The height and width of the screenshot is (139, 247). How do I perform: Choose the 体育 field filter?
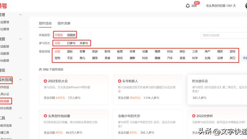coord(132,51)
